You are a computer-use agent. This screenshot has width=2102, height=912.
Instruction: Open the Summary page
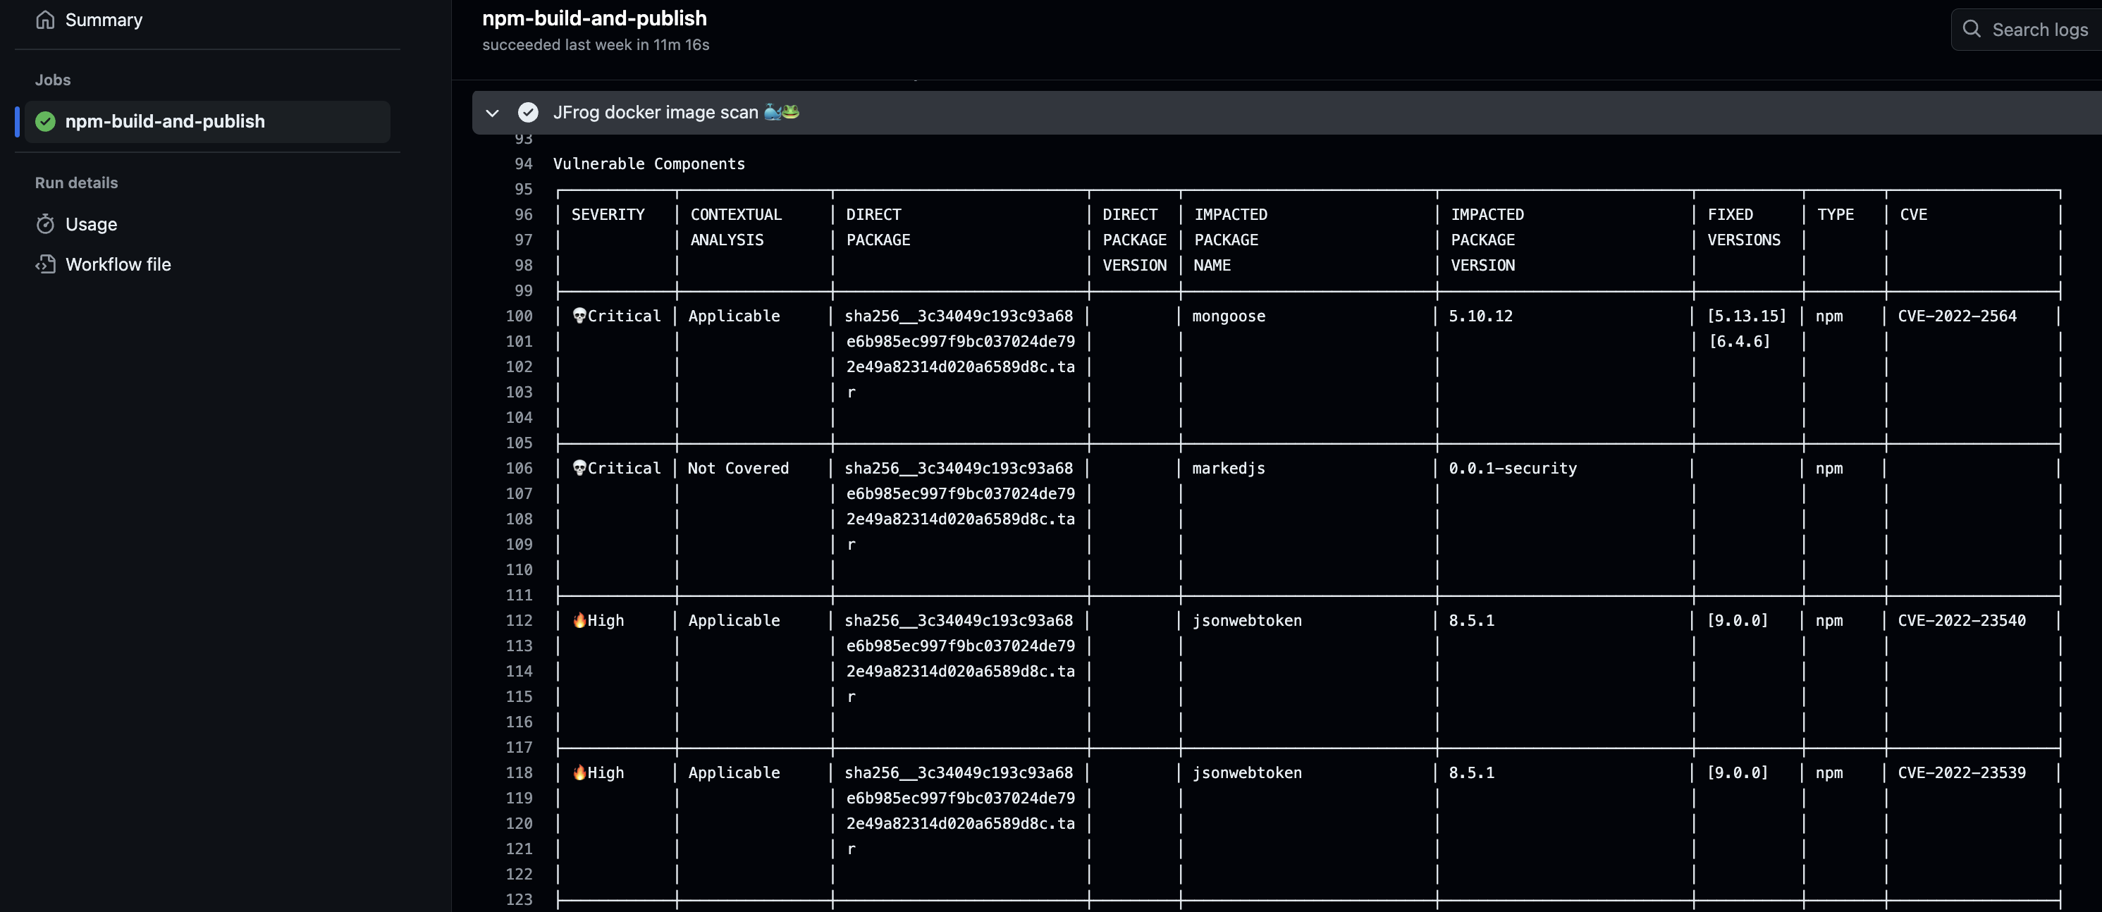104,20
